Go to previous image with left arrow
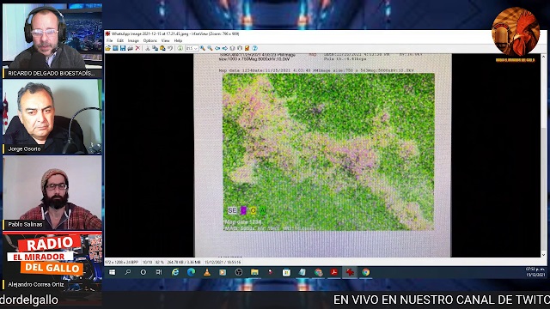The width and height of the screenshot is (550, 309). (x=217, y=48)
